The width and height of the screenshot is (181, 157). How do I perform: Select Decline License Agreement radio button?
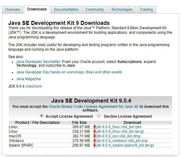click(99, 116)
